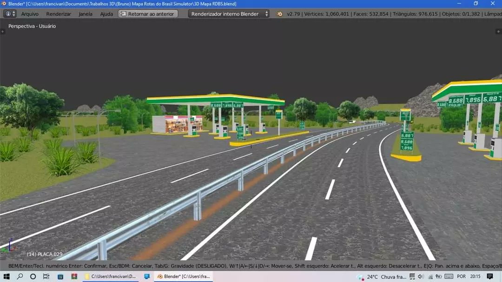
Task: Click the POR language indicator
Action: pyautogui.click(x=462, y=276)
